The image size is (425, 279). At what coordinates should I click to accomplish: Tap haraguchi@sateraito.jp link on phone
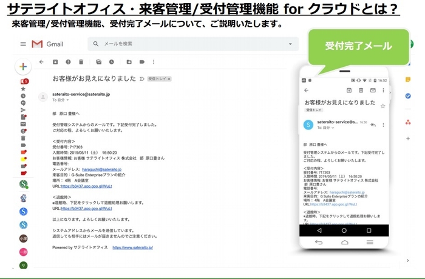[347, 192]
